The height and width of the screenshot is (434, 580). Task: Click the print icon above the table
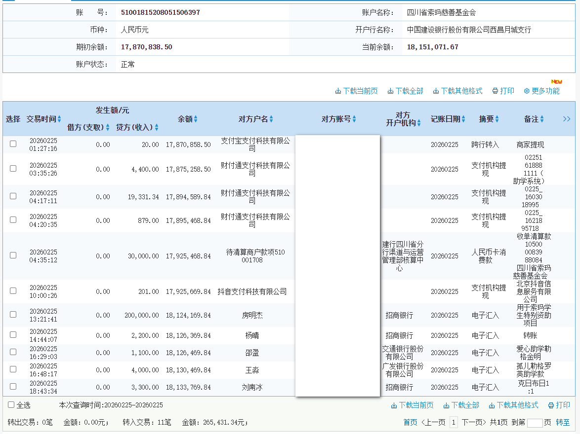tap(504, 91)
